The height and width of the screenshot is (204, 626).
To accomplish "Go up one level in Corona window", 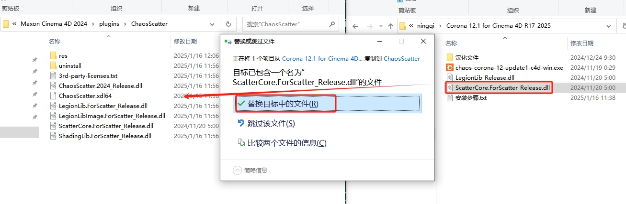I will pos(391,26).
